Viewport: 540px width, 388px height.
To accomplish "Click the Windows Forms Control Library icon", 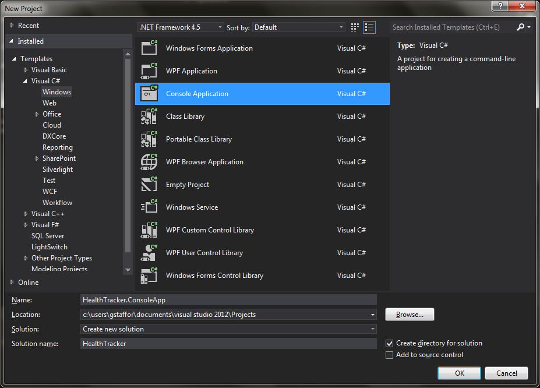I will tap(149, 275).
